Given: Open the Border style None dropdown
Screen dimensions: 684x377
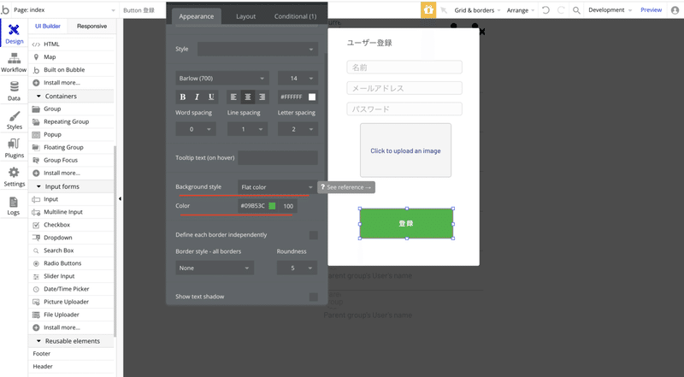Looking at the screenshot, I should click(215, 268).
